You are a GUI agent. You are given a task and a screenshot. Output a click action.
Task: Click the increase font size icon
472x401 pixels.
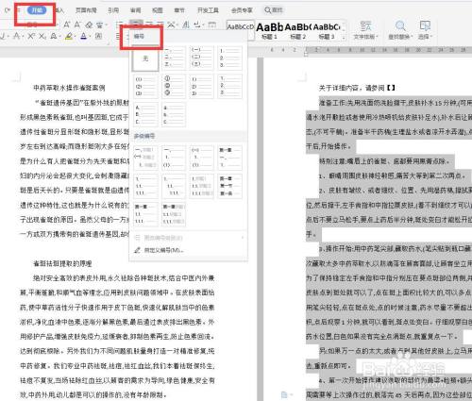pyautogui.click(x=67, y=25)
